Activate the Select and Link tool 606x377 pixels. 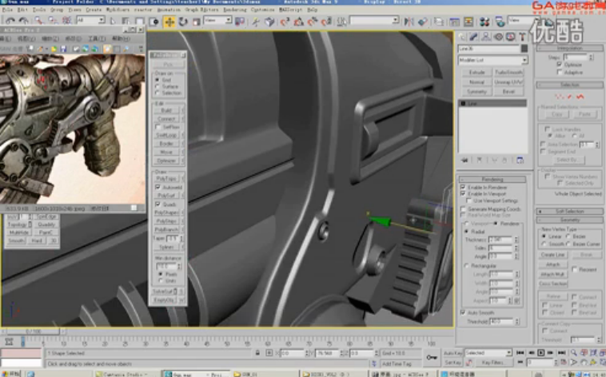(x=39, y=21)
